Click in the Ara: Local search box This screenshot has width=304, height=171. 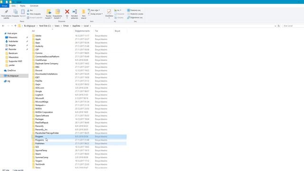click(x=293, y=26)
